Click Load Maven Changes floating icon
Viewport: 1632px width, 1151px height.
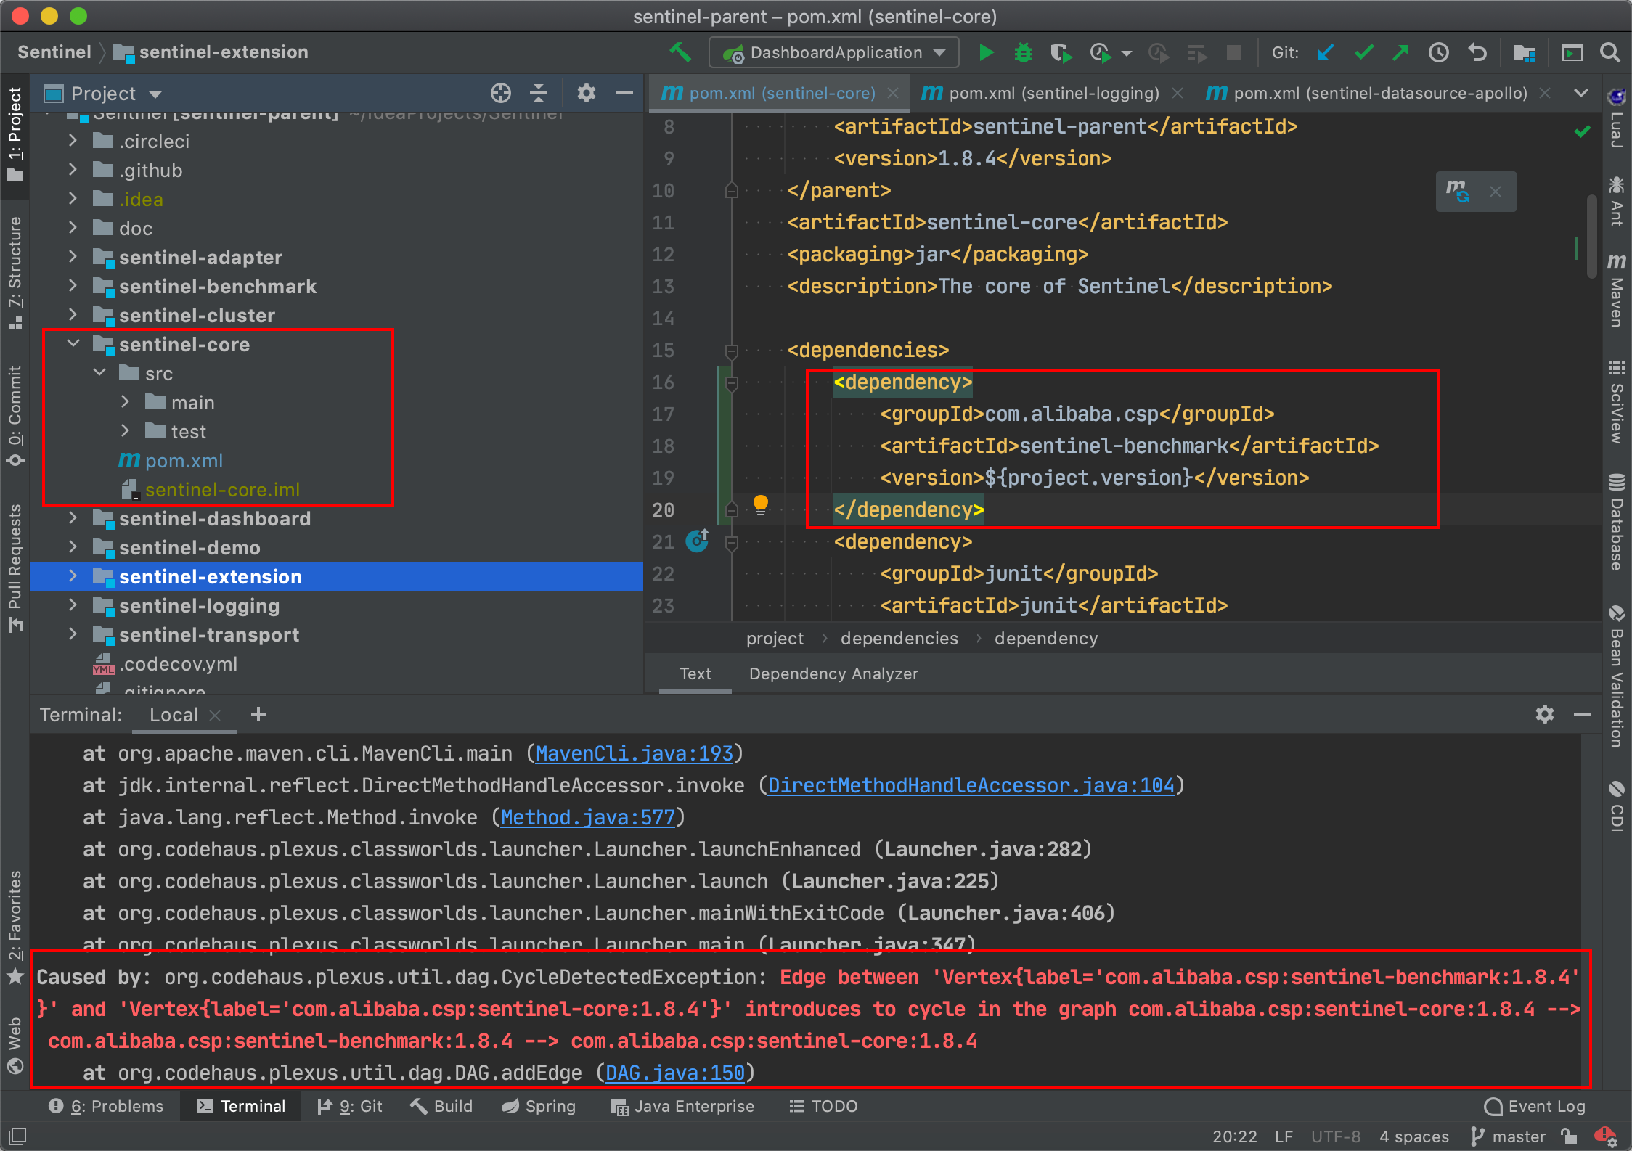click(x=1457, y=192)
